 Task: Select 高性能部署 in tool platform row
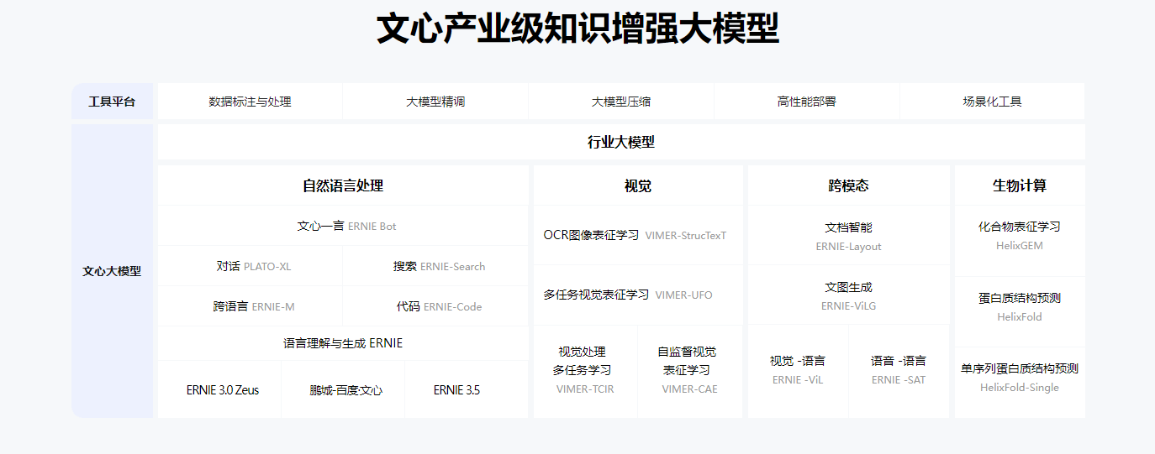pos(806,102)
